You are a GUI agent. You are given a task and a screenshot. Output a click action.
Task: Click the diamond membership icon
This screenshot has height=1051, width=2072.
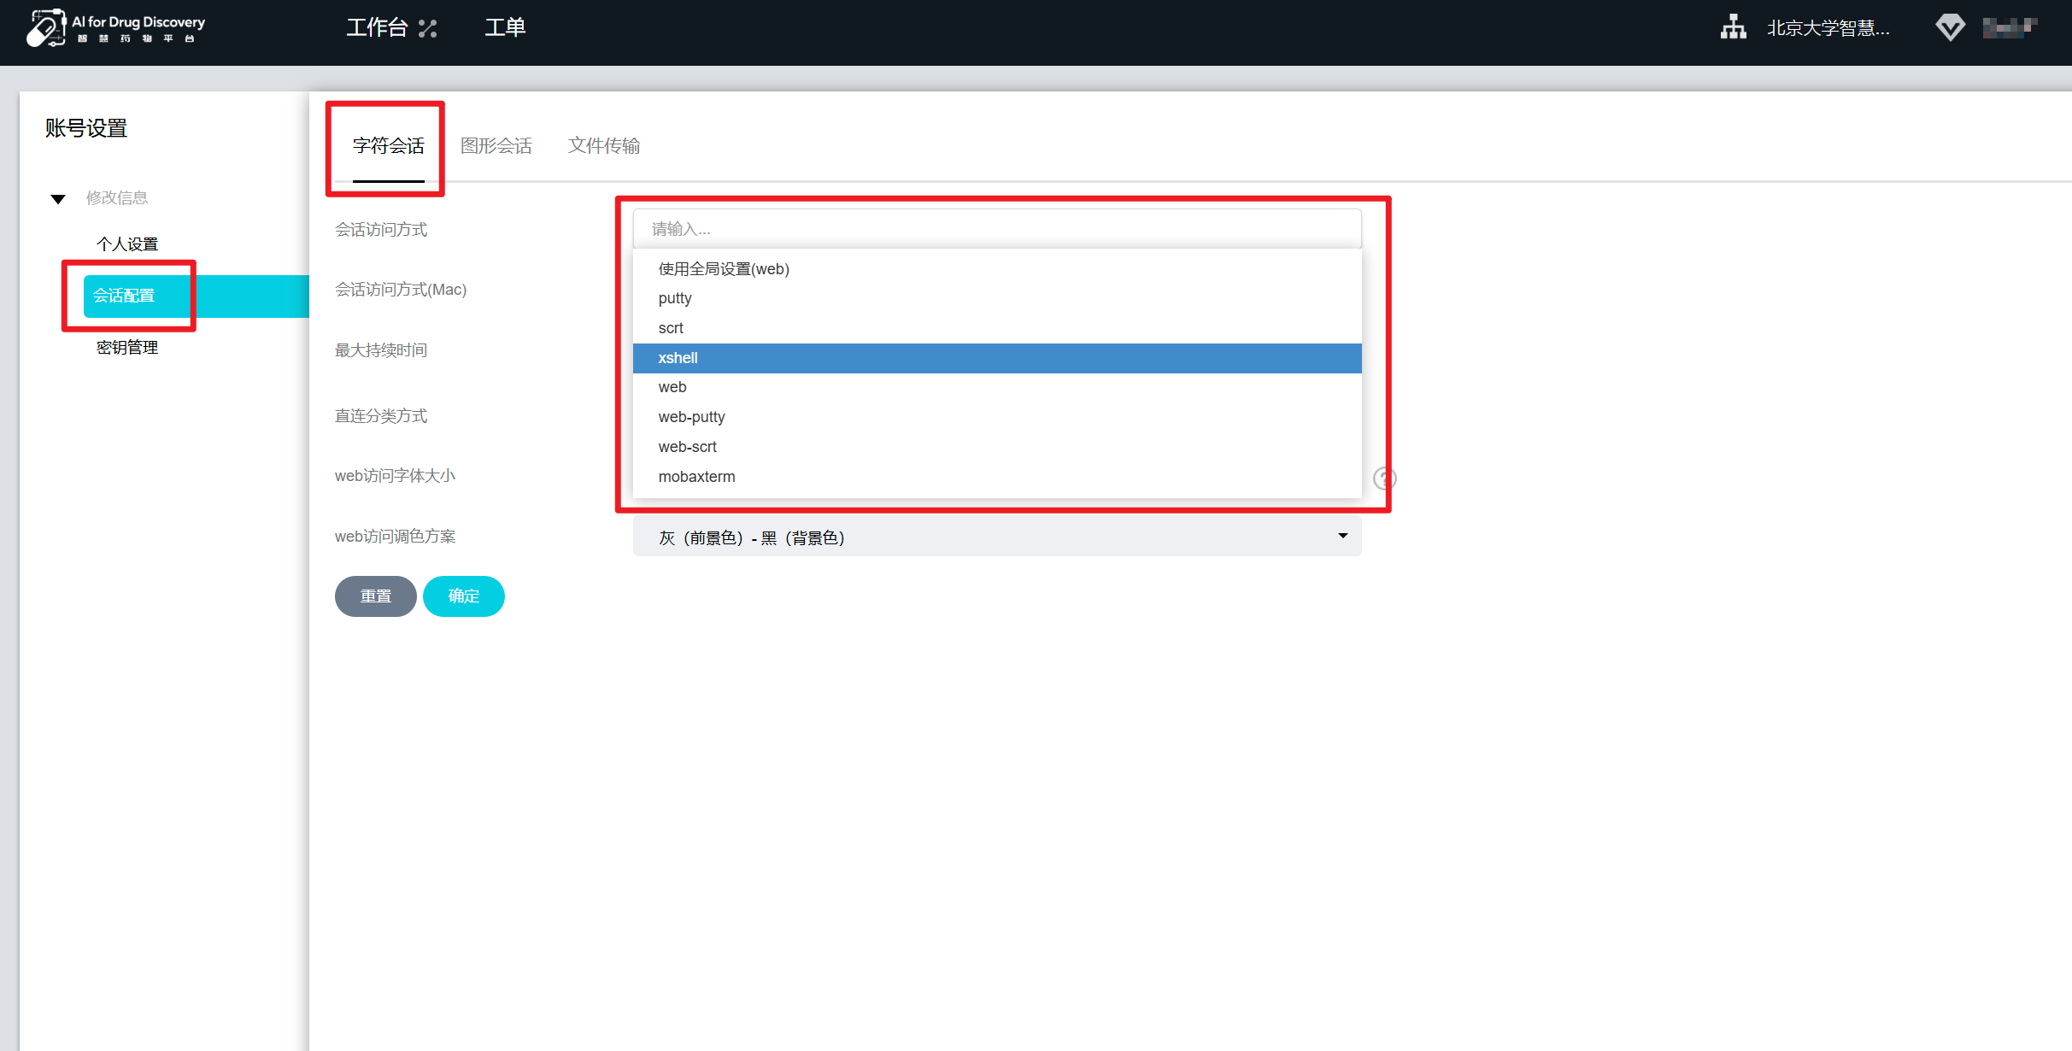(x=1950, y=27)
